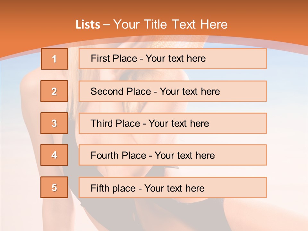Image resolution: width=308 pixels, height=231 pixels.
Task: Select the Third Place text box
Action: [x=173, y=123]
